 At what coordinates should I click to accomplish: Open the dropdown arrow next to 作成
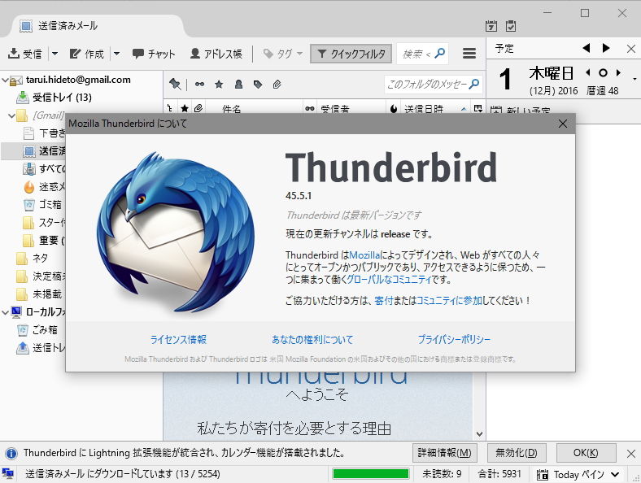(116, 54)
